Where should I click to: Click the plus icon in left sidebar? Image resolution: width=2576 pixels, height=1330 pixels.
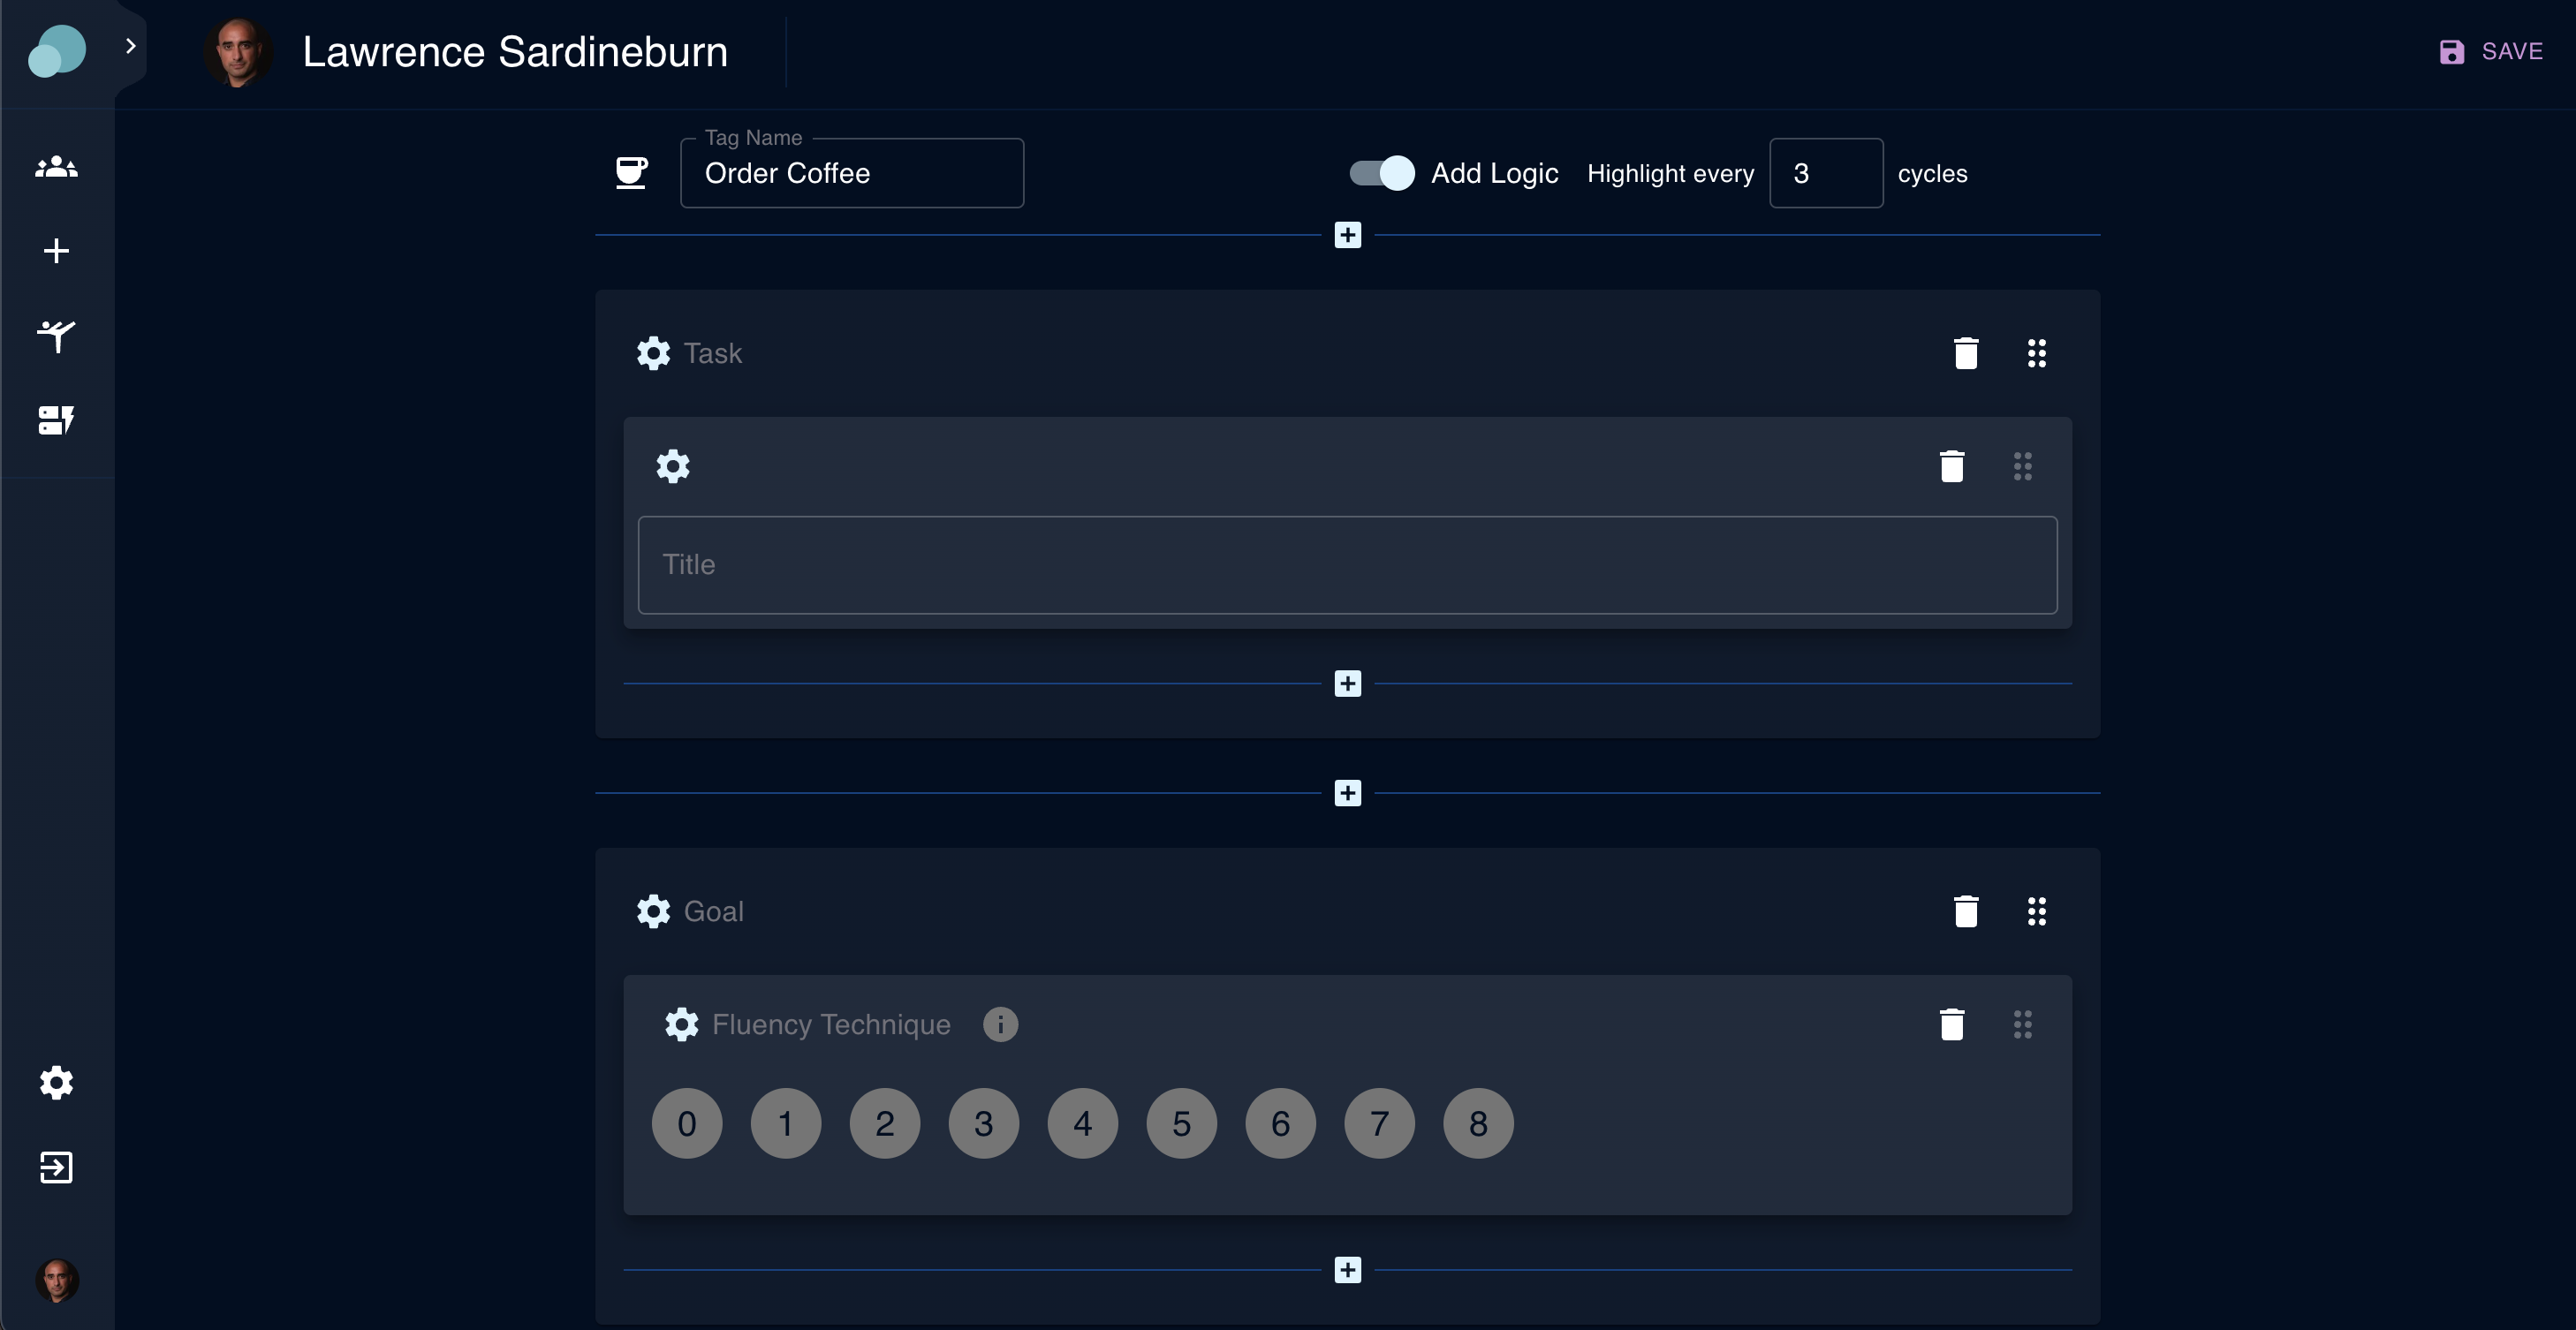[56, 251]
